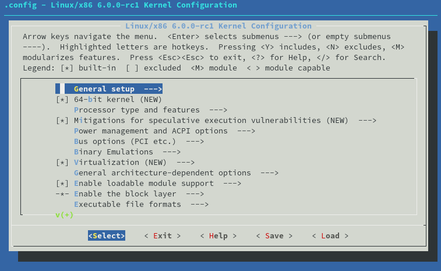This screenshot has height=271, width=441.
Task: Click the Legend line text
Action: [x=177, y=68]
